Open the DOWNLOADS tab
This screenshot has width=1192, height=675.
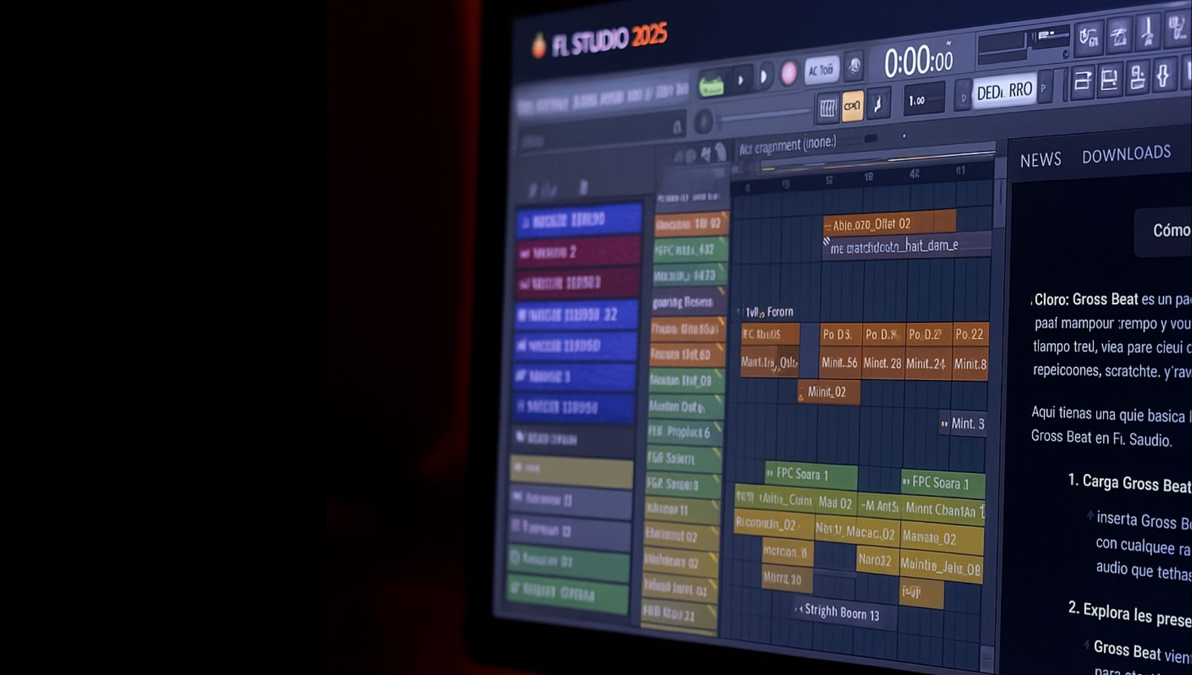tap(1126, 155)
